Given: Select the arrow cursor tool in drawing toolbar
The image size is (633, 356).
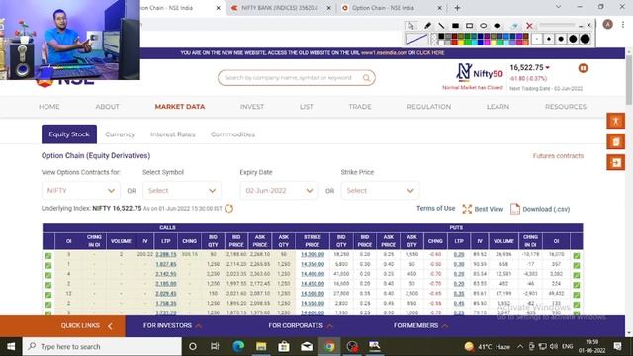Looking at the screenshot, I should tap(411, 26).
